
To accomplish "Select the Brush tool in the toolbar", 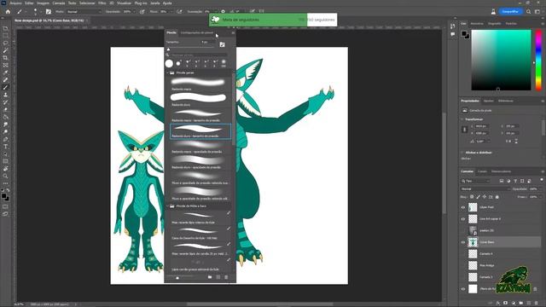I will (6, 87).
